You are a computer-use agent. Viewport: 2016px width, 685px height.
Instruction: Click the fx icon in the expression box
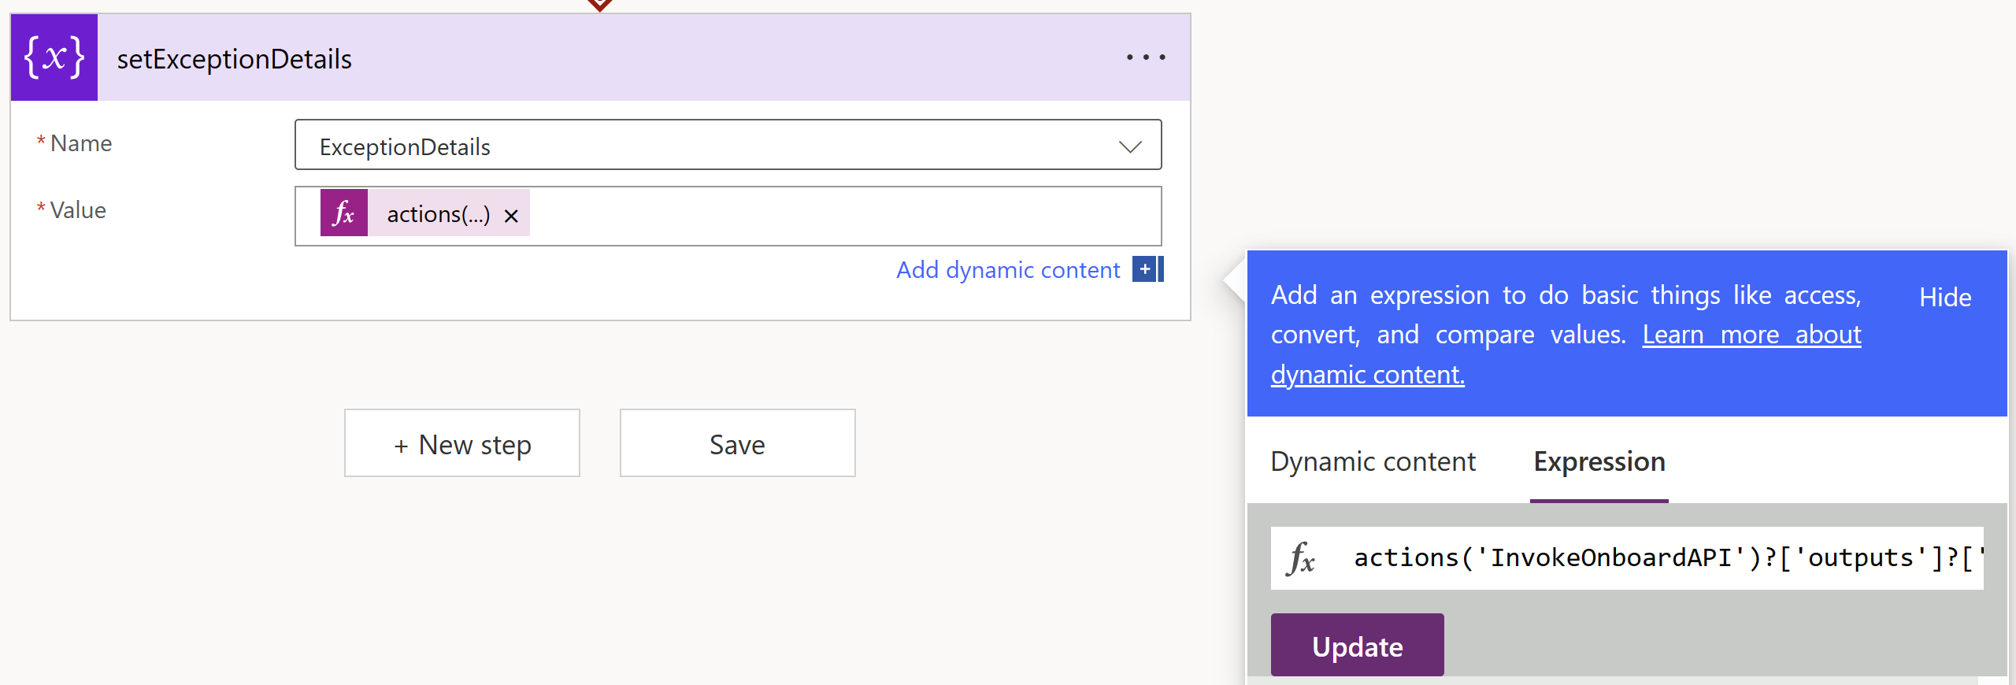pos(1301,558)
